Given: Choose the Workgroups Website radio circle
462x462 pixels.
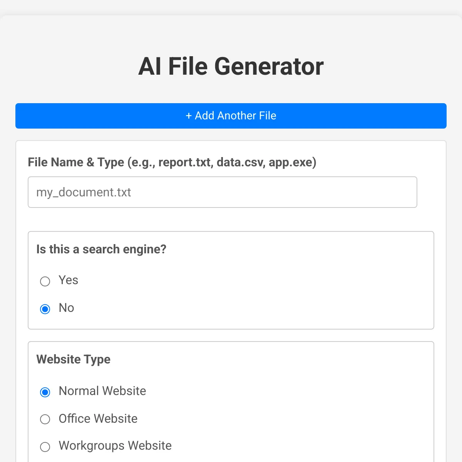Looking at the screenshot, I should (45, 447).
